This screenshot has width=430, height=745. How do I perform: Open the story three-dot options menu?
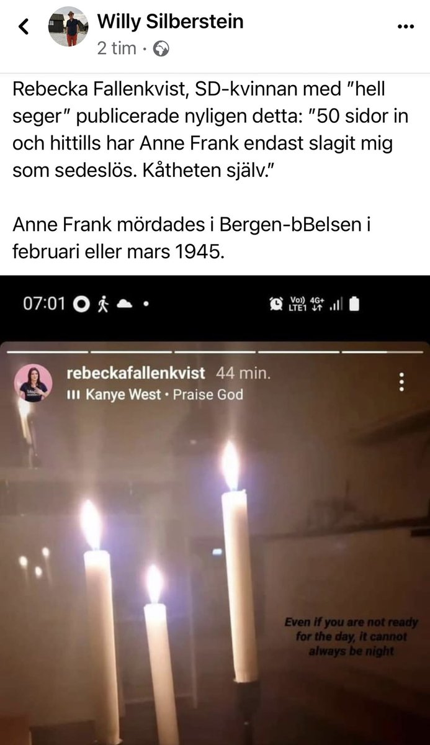click(402, 382)
